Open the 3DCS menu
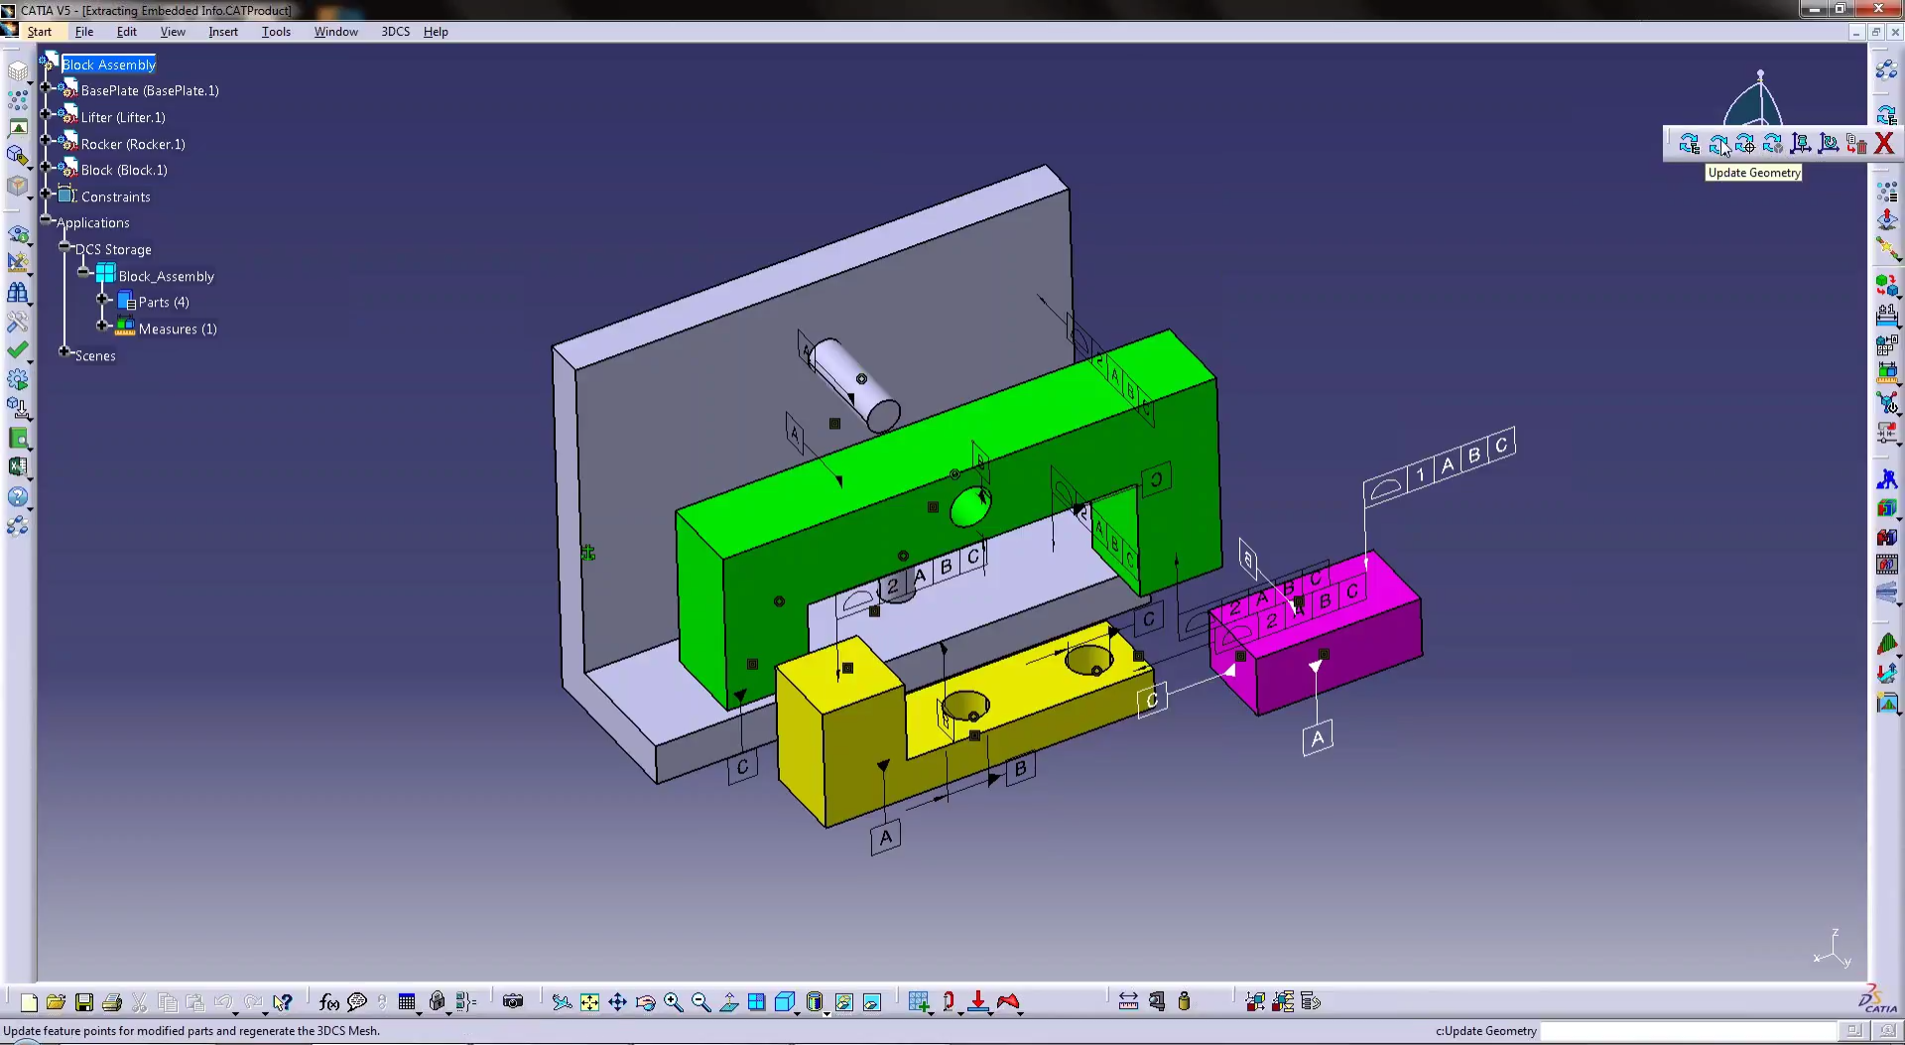 tap(395, 31)
